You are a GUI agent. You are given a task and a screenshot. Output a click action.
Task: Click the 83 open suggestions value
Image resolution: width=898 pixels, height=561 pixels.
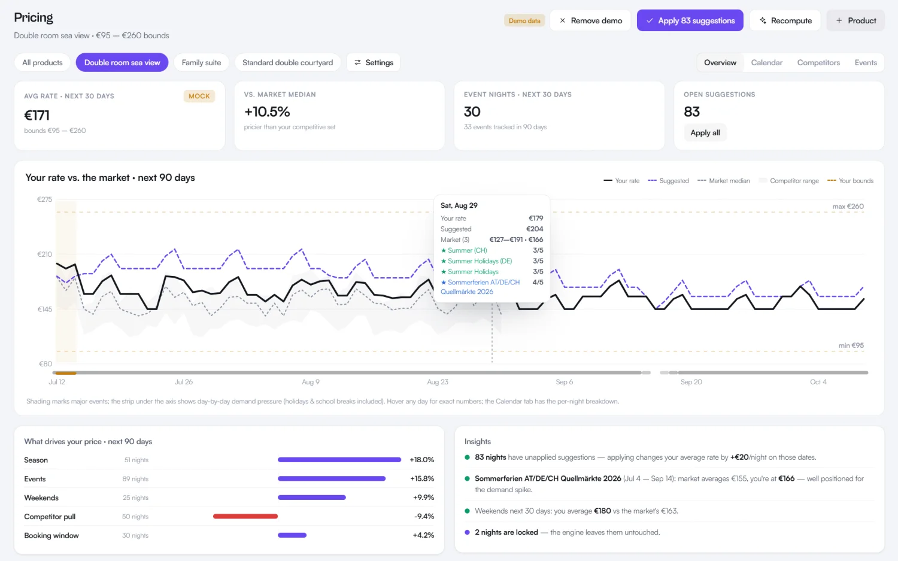pos(692,112)
